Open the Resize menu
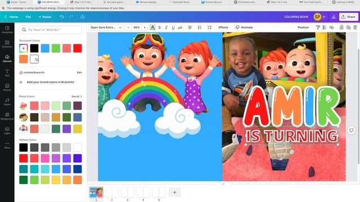 tap(45, 17)
